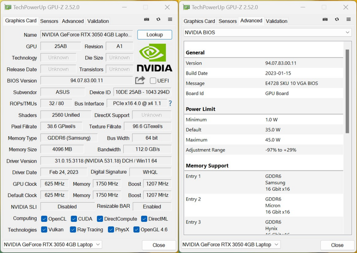Image resolution: width=357 pixels, height=253 pixels.
Task: Open hamburger menu in right GPU-Z window
Action: 349,19
